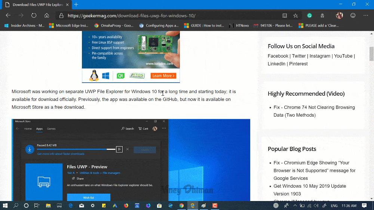Send feedback with the smiley icon
This screenshot has height=210, width=374.
coord(353,15)
